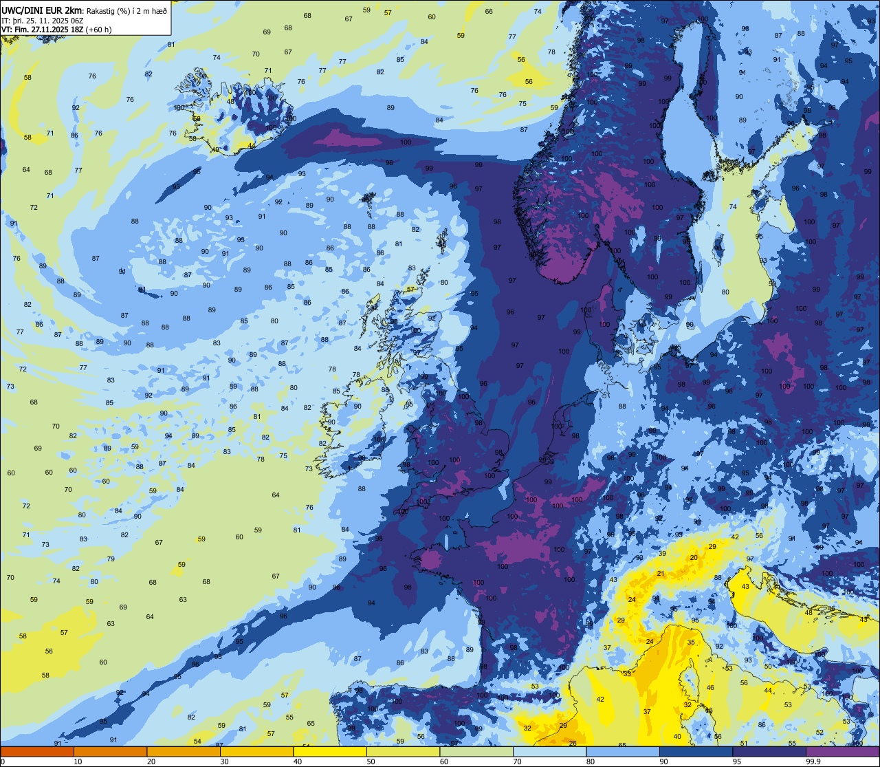
Task: Select the 95–99.9% navy legend swatch
Action: (769, 752)
